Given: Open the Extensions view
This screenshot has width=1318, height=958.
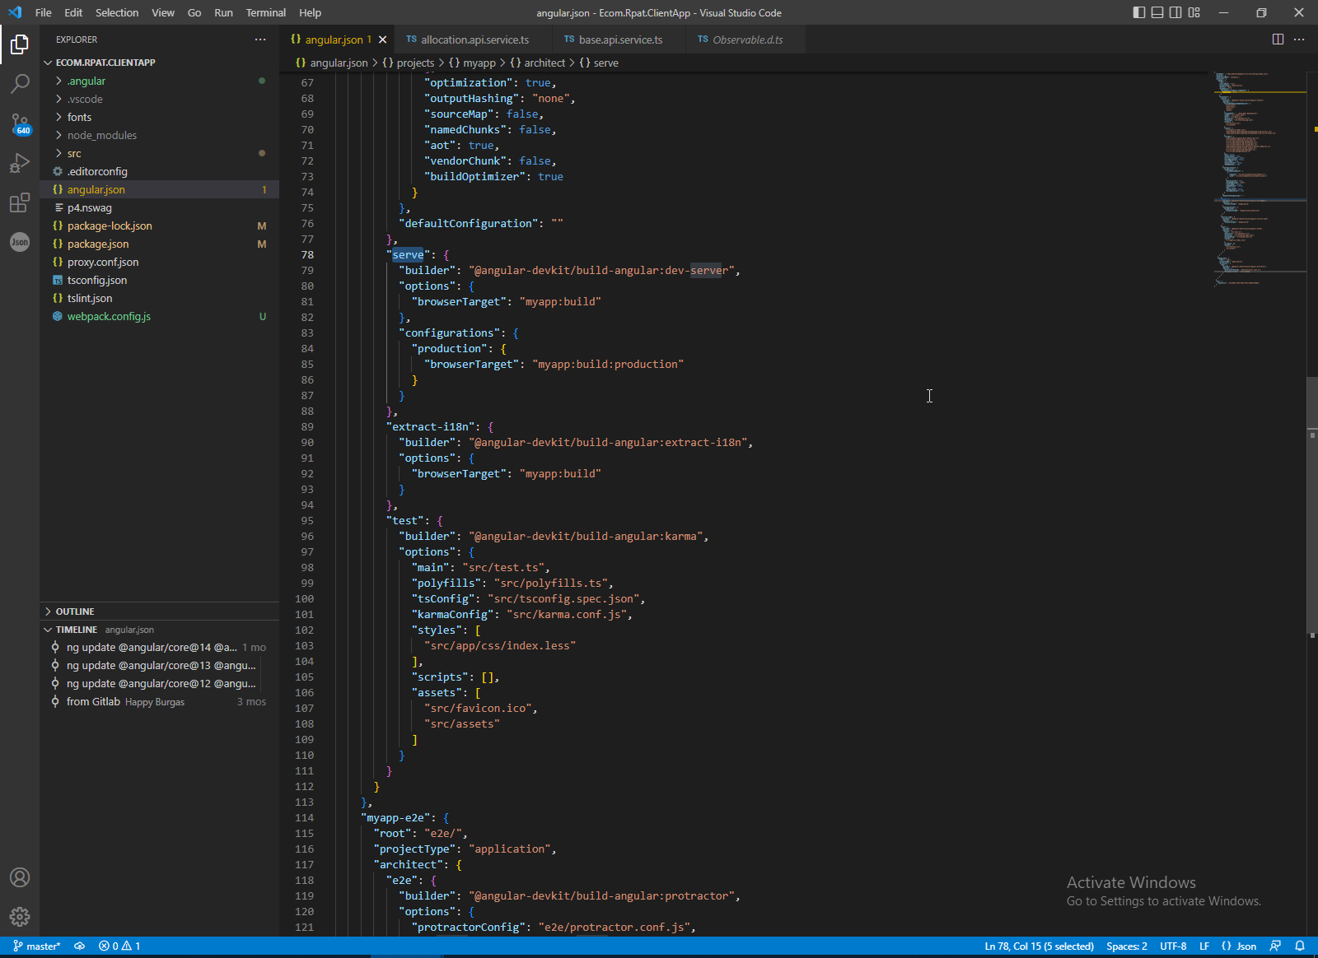Looking at the screenshot, I should pyautogui.click(x=20, y=202).
